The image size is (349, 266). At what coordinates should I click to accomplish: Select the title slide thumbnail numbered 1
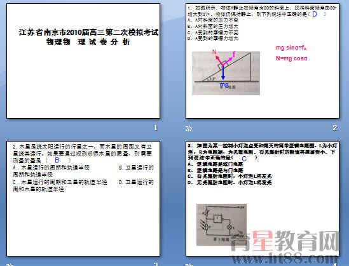pos(83,61)
